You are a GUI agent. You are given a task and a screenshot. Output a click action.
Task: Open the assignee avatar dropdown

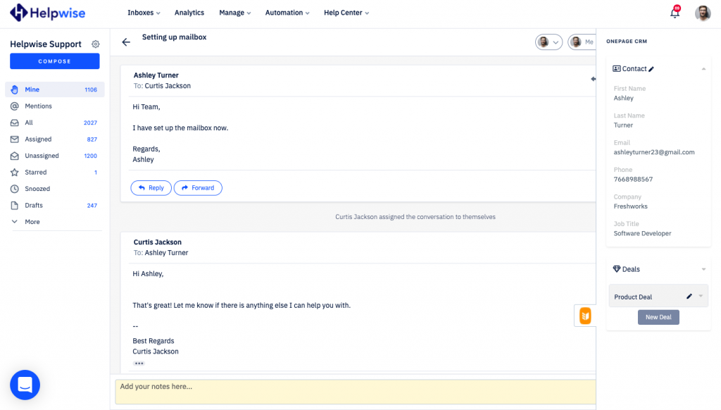click(548, 42)
